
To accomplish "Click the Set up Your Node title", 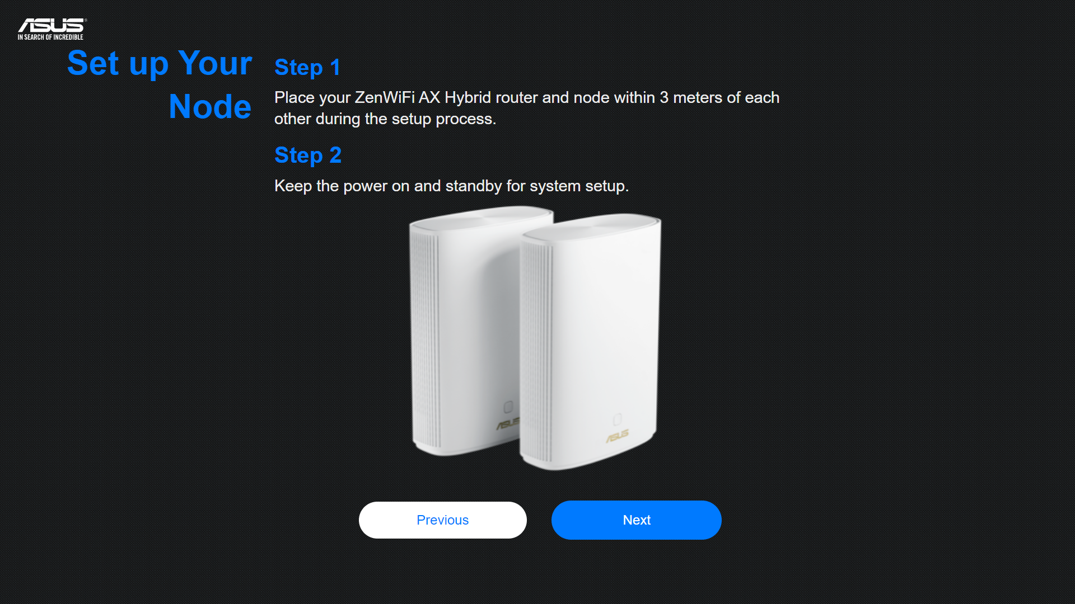I will (158, 86).
